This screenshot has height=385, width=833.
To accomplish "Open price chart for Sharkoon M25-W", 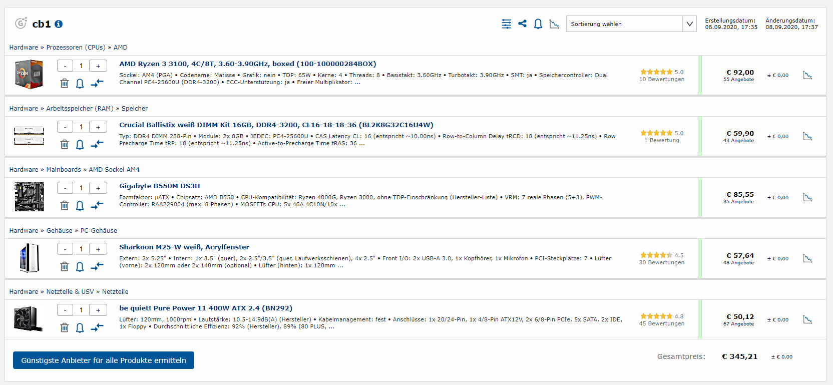I will tap(807, 258).
